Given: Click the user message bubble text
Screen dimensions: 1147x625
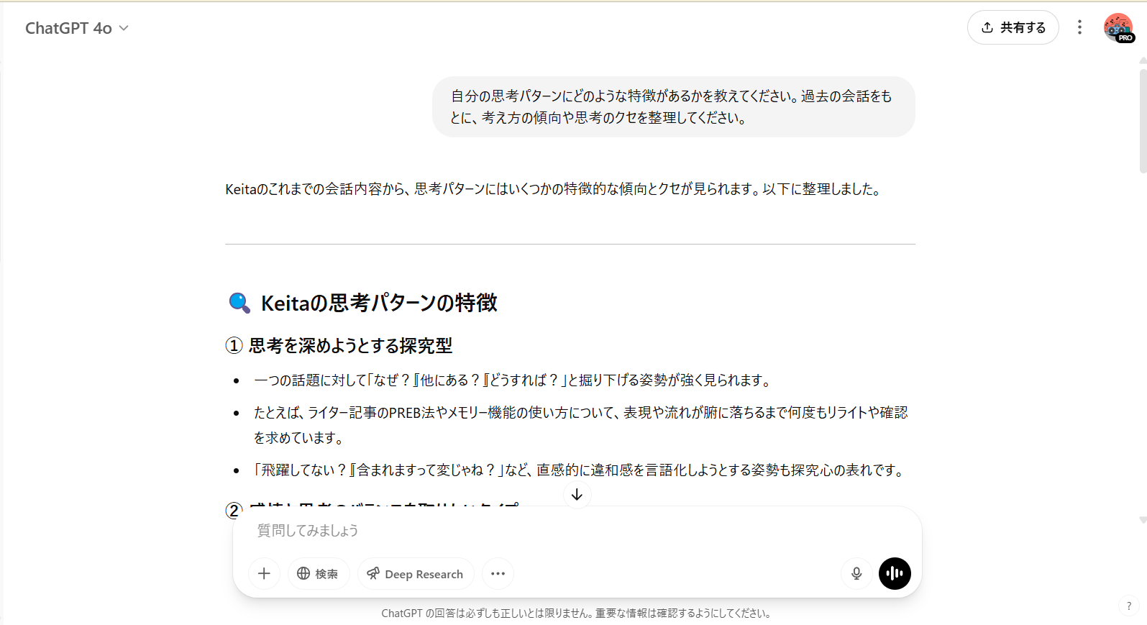Looking at the screenshot, I should click(672, 106).
